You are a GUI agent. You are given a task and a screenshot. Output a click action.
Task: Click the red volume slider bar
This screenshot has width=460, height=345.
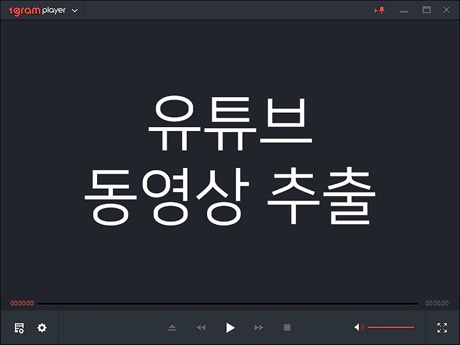391,327
